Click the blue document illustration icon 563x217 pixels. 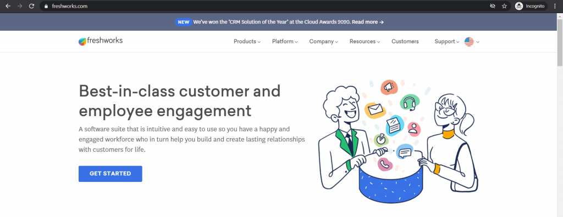[395, 125]
